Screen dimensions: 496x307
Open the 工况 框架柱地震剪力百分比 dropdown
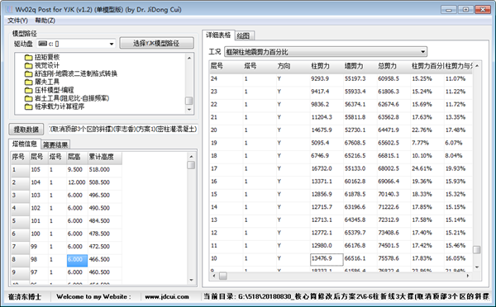click(x=326, y=52)
